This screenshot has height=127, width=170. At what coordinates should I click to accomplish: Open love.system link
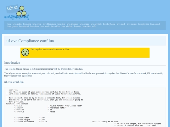point(13,26)
